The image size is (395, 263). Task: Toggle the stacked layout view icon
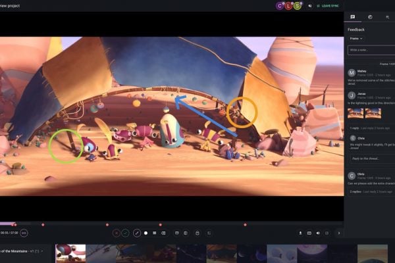[x=177, y=233]
